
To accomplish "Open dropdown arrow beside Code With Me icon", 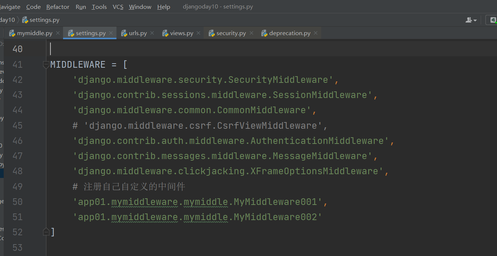I will click(475, 20).
